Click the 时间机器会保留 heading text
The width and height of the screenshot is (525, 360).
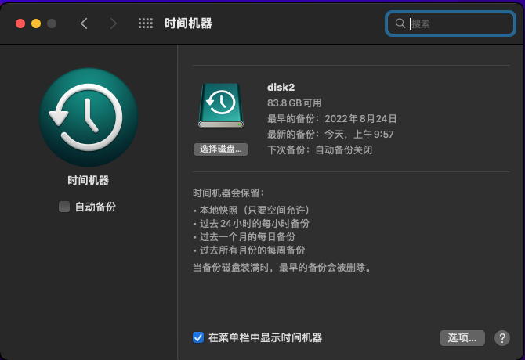click(228, 193)
